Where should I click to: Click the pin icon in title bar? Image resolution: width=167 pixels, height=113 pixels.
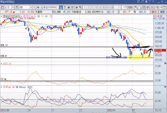[x=146, y=2]
